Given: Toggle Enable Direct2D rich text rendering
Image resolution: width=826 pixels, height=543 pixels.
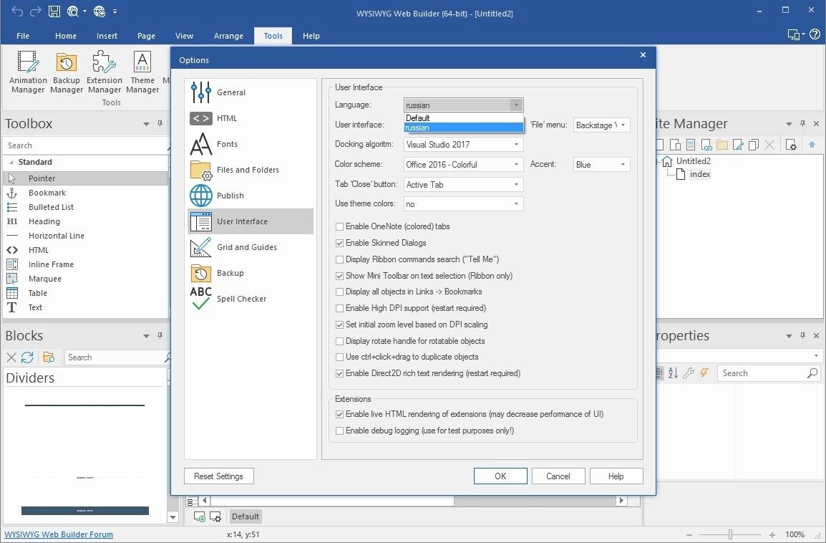Looking at the screenshot, I should [340, 373].
